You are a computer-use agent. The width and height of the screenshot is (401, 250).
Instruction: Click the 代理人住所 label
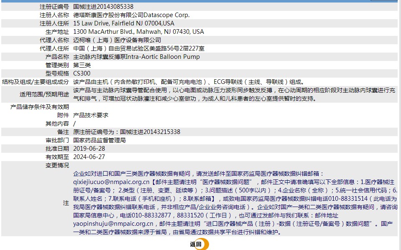pos(54,48)
